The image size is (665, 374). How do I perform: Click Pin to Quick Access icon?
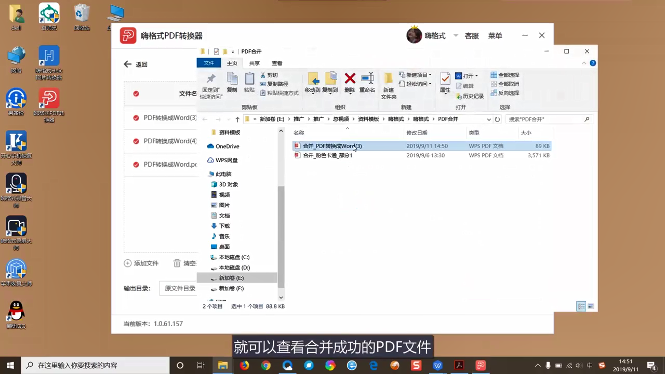(211, 79)
